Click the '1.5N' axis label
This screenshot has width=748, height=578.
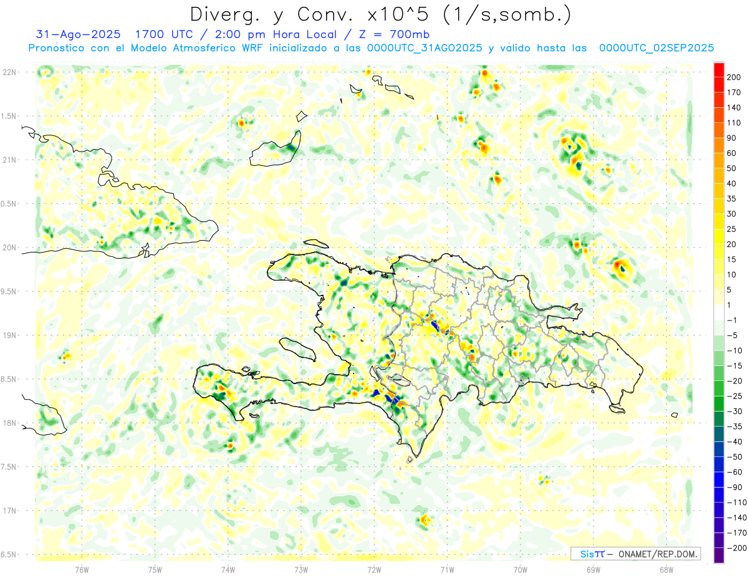[x=9, y=116]
